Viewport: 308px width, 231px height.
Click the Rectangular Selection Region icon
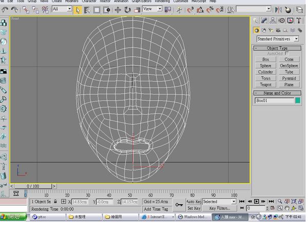pos(97,10)
